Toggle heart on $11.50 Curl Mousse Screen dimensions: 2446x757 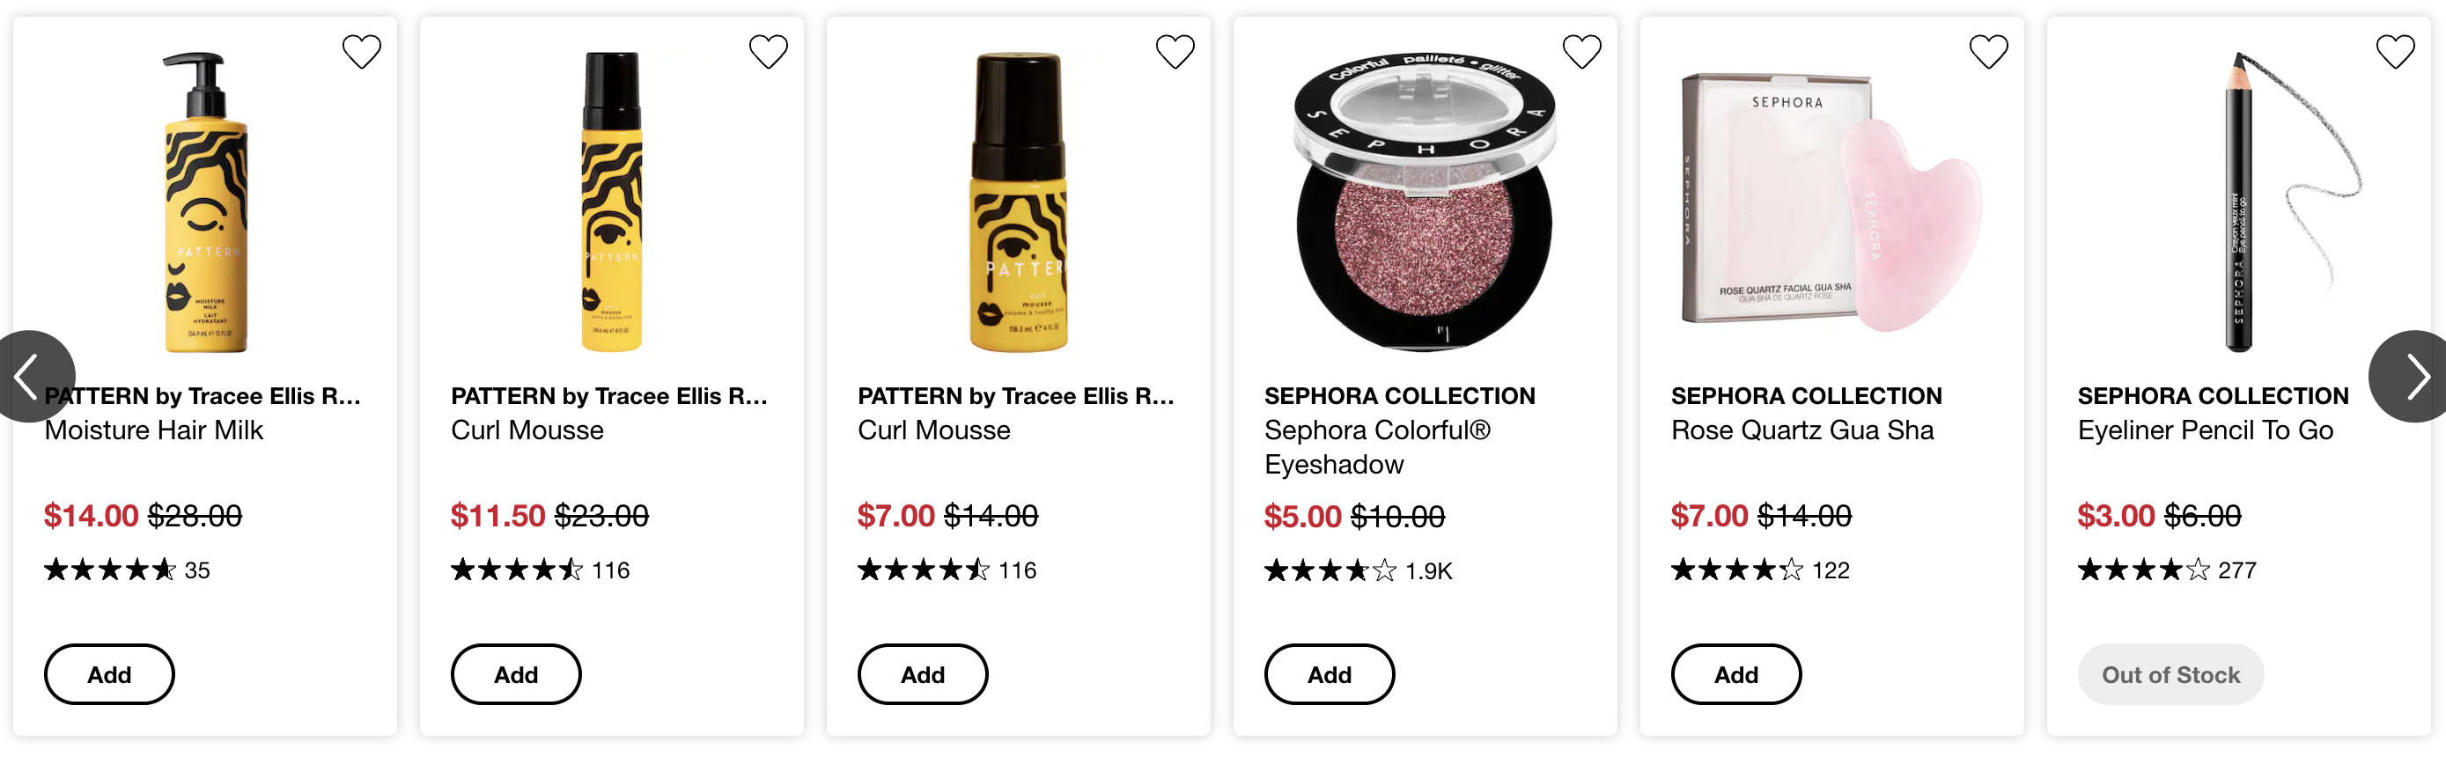768,51
